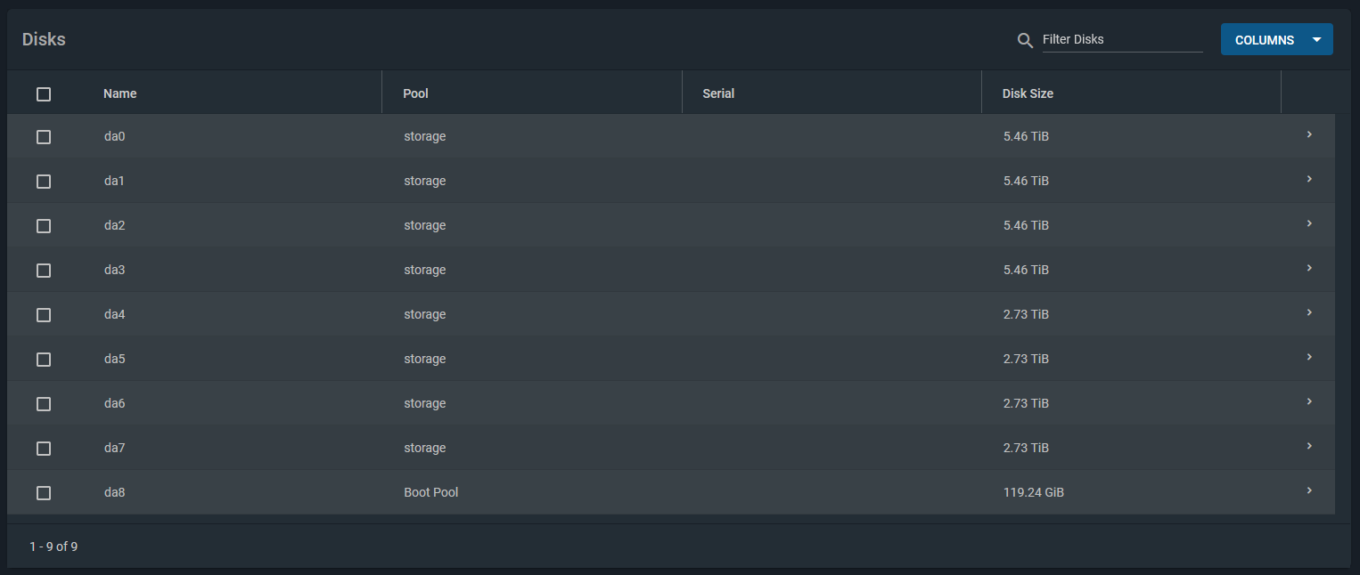The height and width of the screenshot is (575, 1360).
Task: Expand da7 disk information
Action: click(1308, 446)
